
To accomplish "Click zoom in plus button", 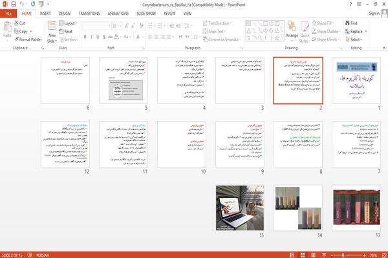I will (x=365, y=255).
